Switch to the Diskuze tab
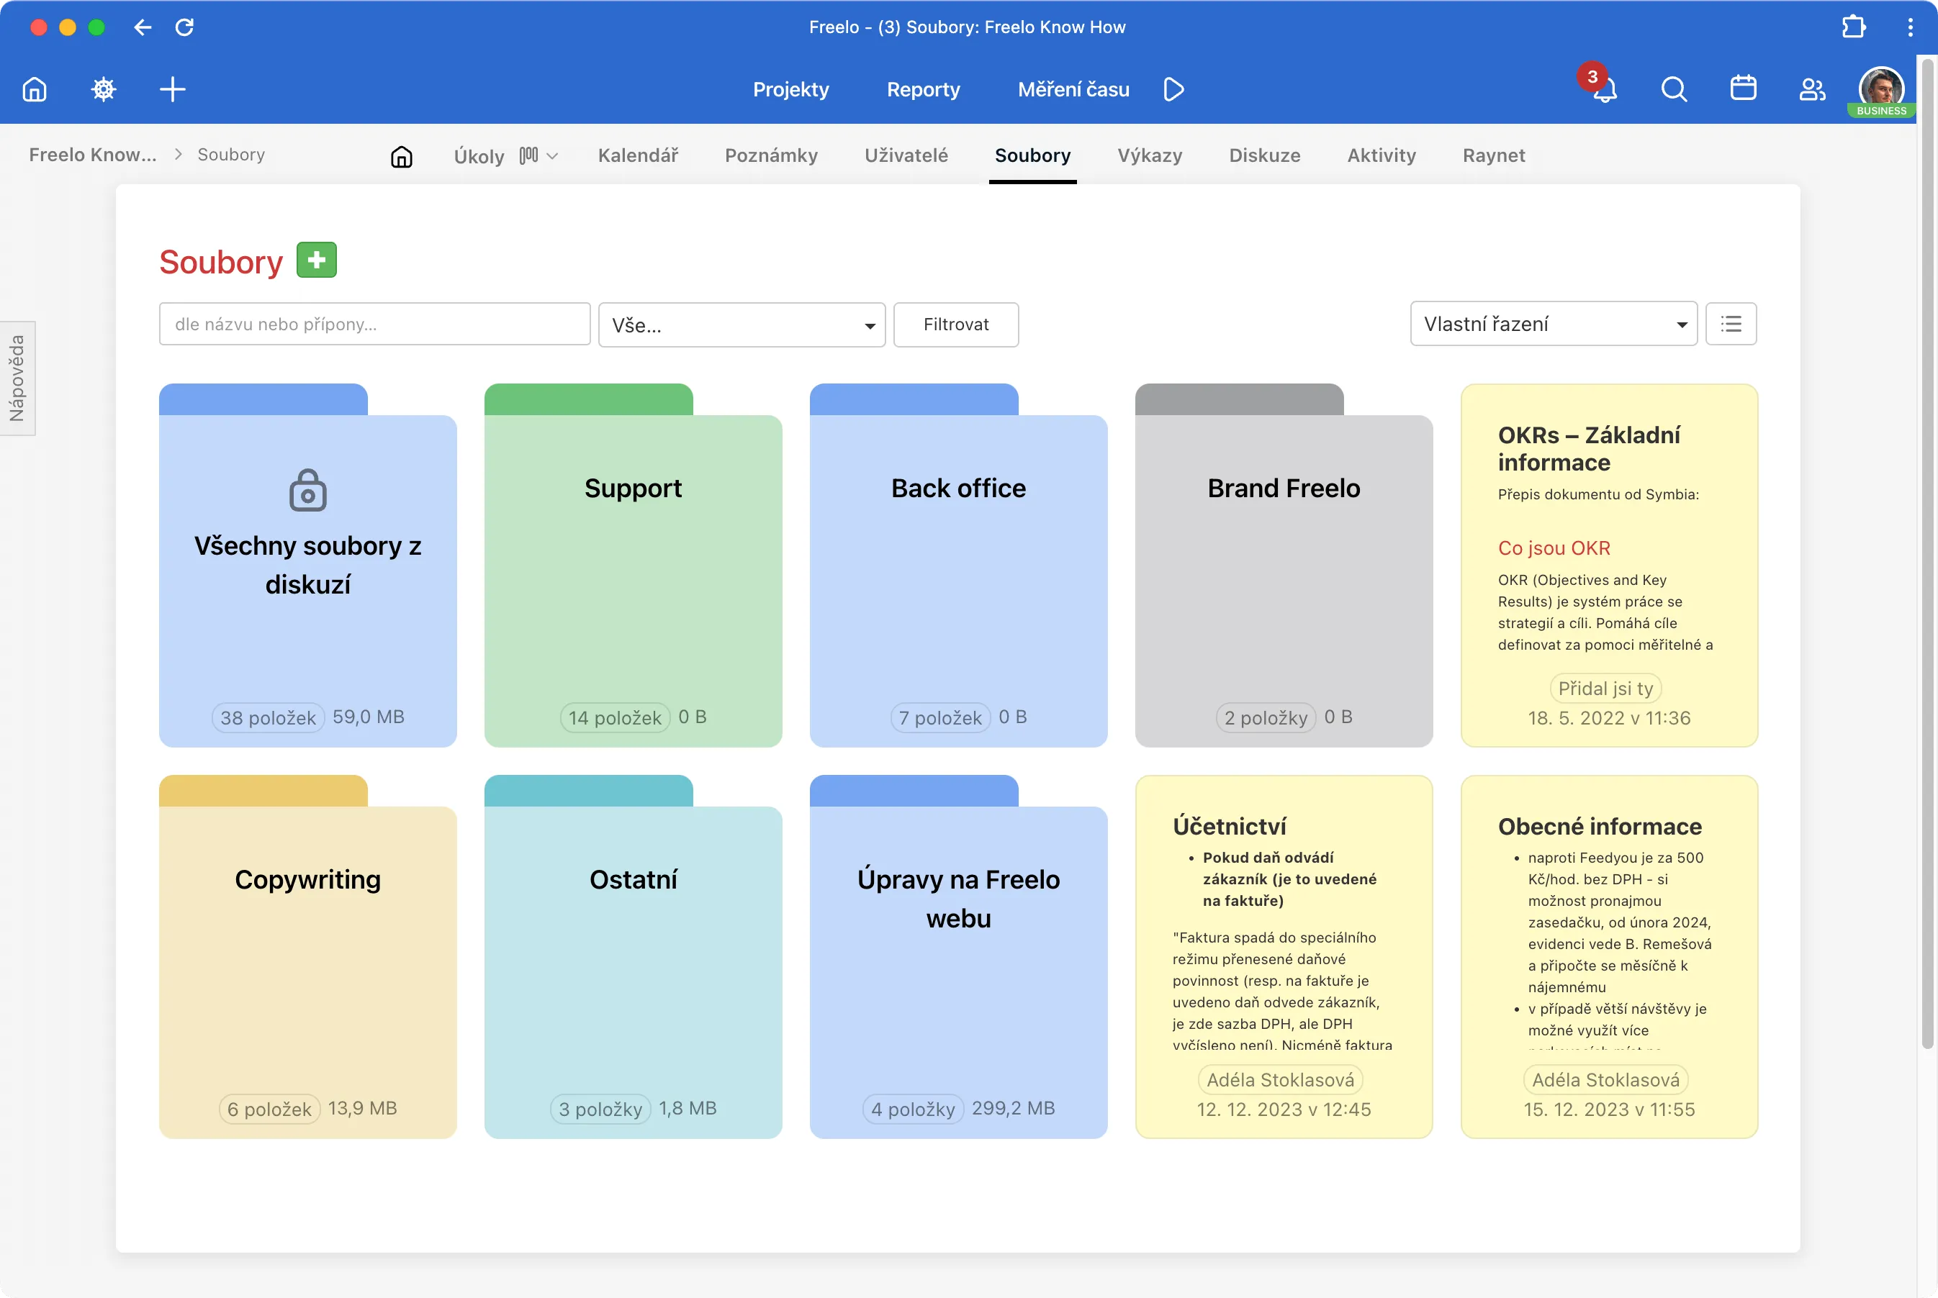 [1265, 155]
